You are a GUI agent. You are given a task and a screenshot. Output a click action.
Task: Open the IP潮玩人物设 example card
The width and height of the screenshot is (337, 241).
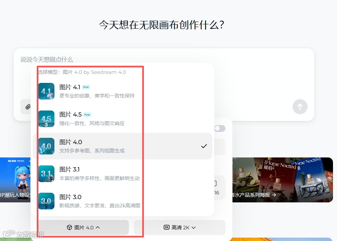[x=15, y=180]
